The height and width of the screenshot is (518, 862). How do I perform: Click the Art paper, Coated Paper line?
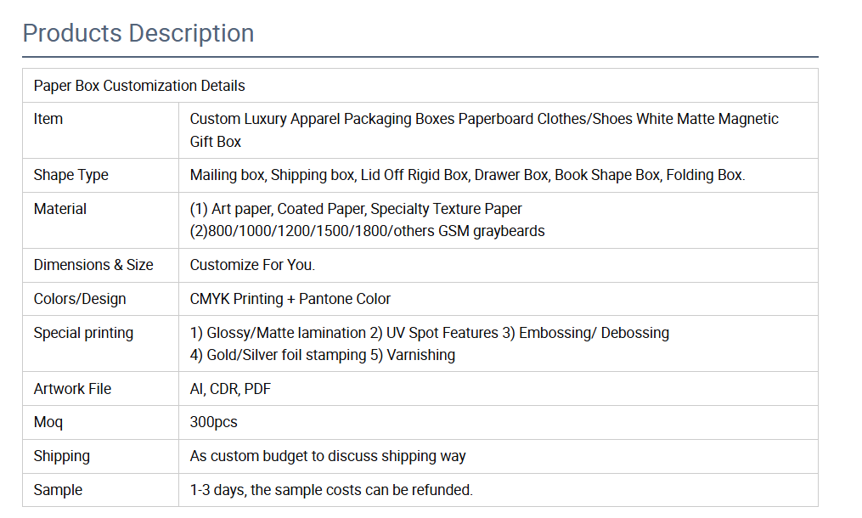point(356,209)
